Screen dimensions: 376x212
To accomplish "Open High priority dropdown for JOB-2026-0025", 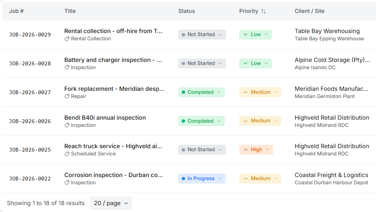I will (x=256, y=150).
